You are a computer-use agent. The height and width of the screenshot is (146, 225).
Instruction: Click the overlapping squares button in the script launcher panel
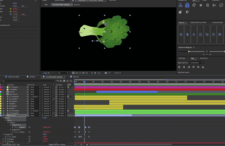pos(213,34)
